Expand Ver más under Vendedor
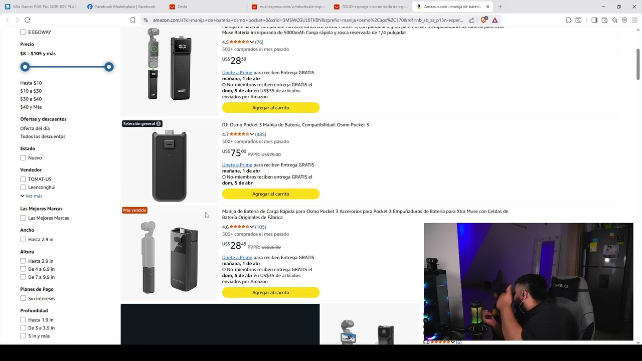This screenshot has height=361, width=642. (31, 196)
